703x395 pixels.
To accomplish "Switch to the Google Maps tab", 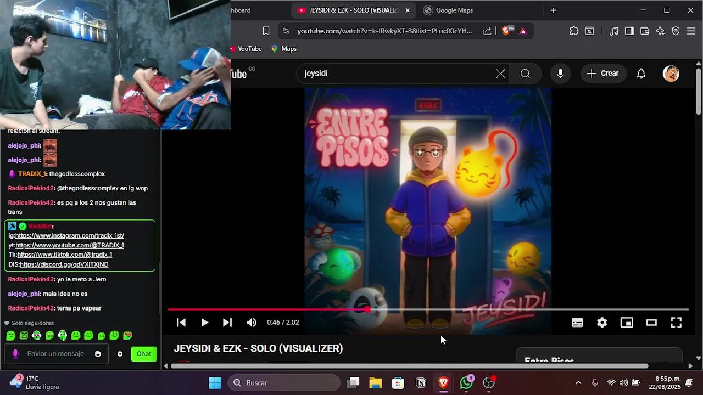I will point(454,10).
